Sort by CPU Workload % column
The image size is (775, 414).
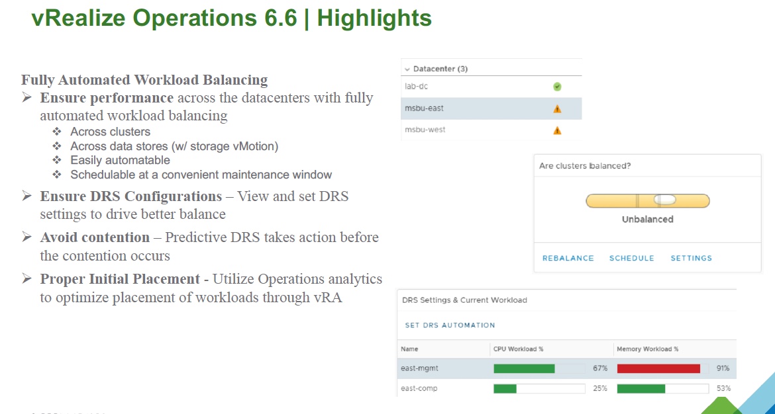click(x=518, y=349)
